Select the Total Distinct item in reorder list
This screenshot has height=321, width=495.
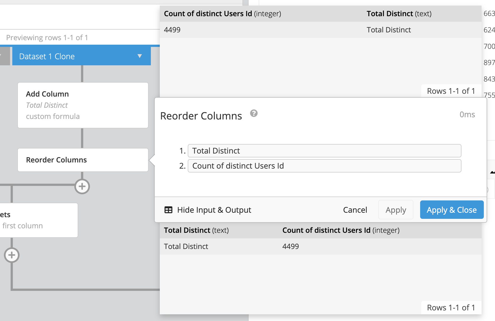click(x=324, y=151)
